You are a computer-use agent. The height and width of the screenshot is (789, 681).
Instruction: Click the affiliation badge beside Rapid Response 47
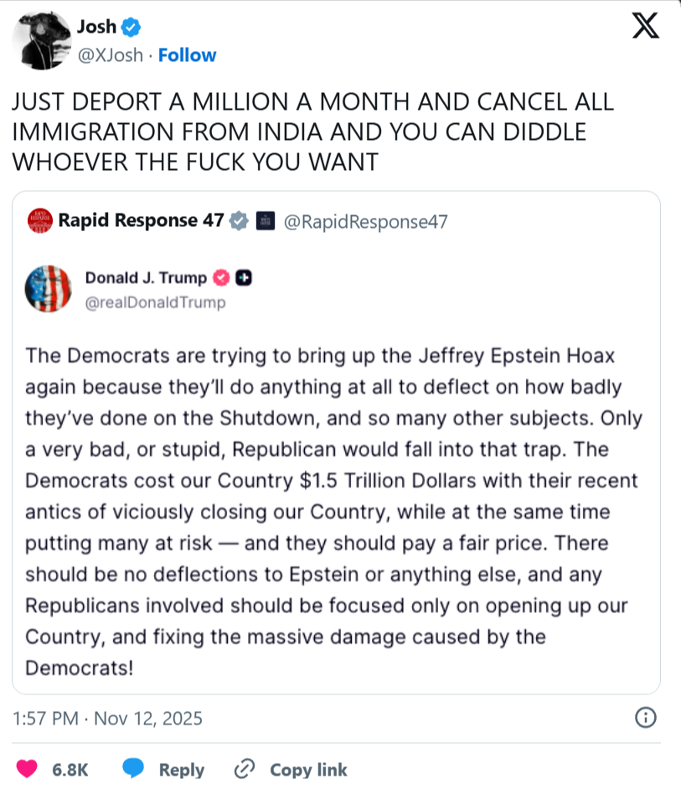point(264,221)
